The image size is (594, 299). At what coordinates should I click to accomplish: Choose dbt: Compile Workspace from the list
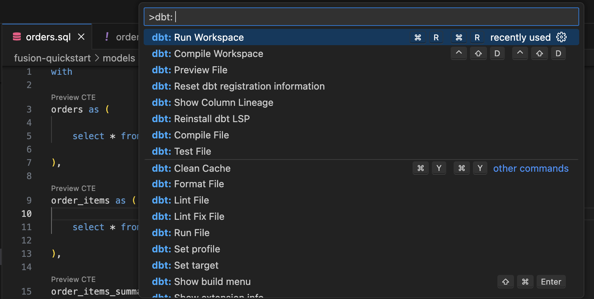tap(207, 54)
